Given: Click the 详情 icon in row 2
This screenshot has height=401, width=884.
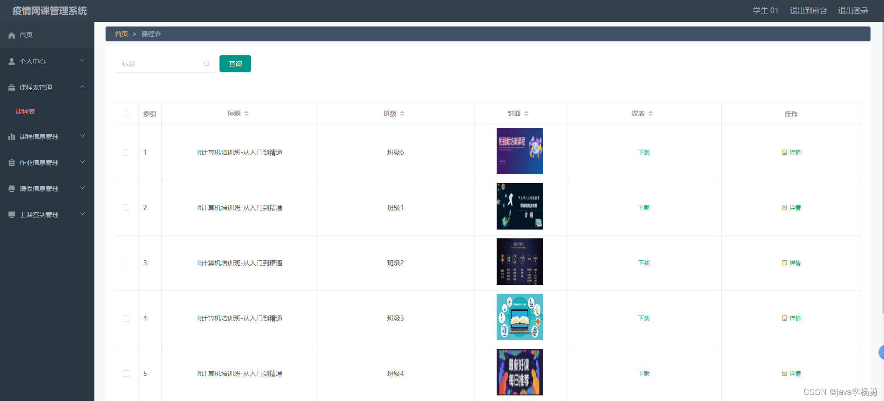Looking at the screenshot, I should click(784, 208).
